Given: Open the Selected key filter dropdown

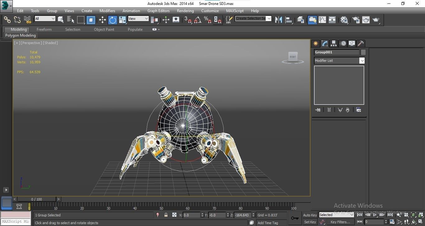Looking at the screenshot, I should pyautogui.click(x=336, y=215).
